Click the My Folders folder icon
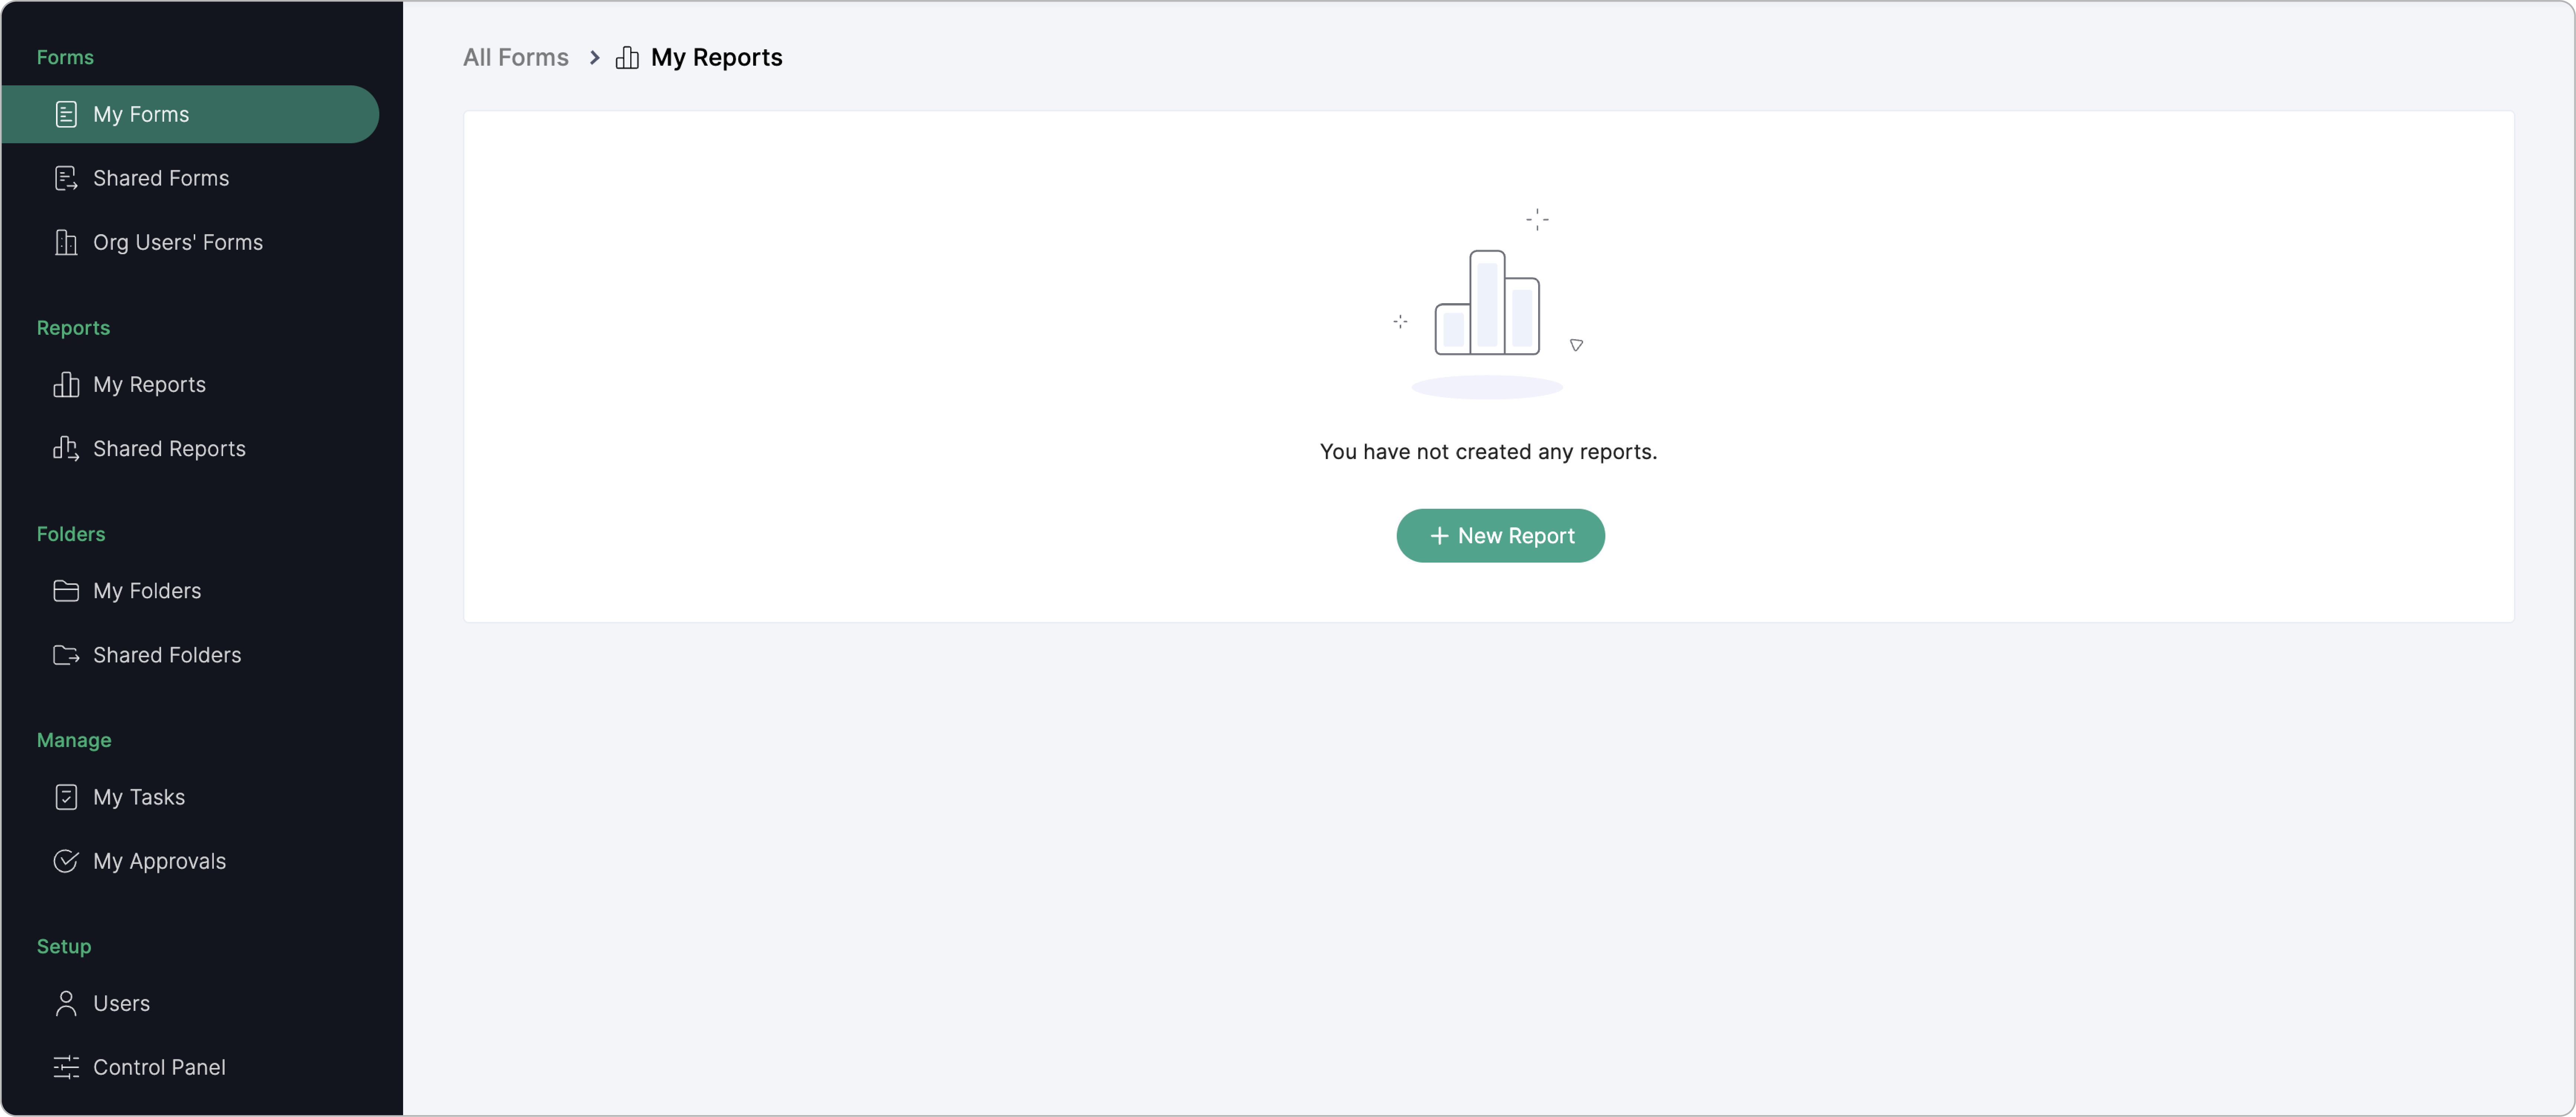Screen dimensions: 2576x1117 coord(66,591)
